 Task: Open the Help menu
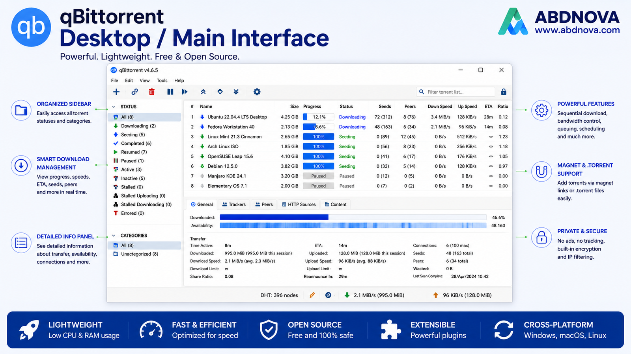tap(179, 80)
